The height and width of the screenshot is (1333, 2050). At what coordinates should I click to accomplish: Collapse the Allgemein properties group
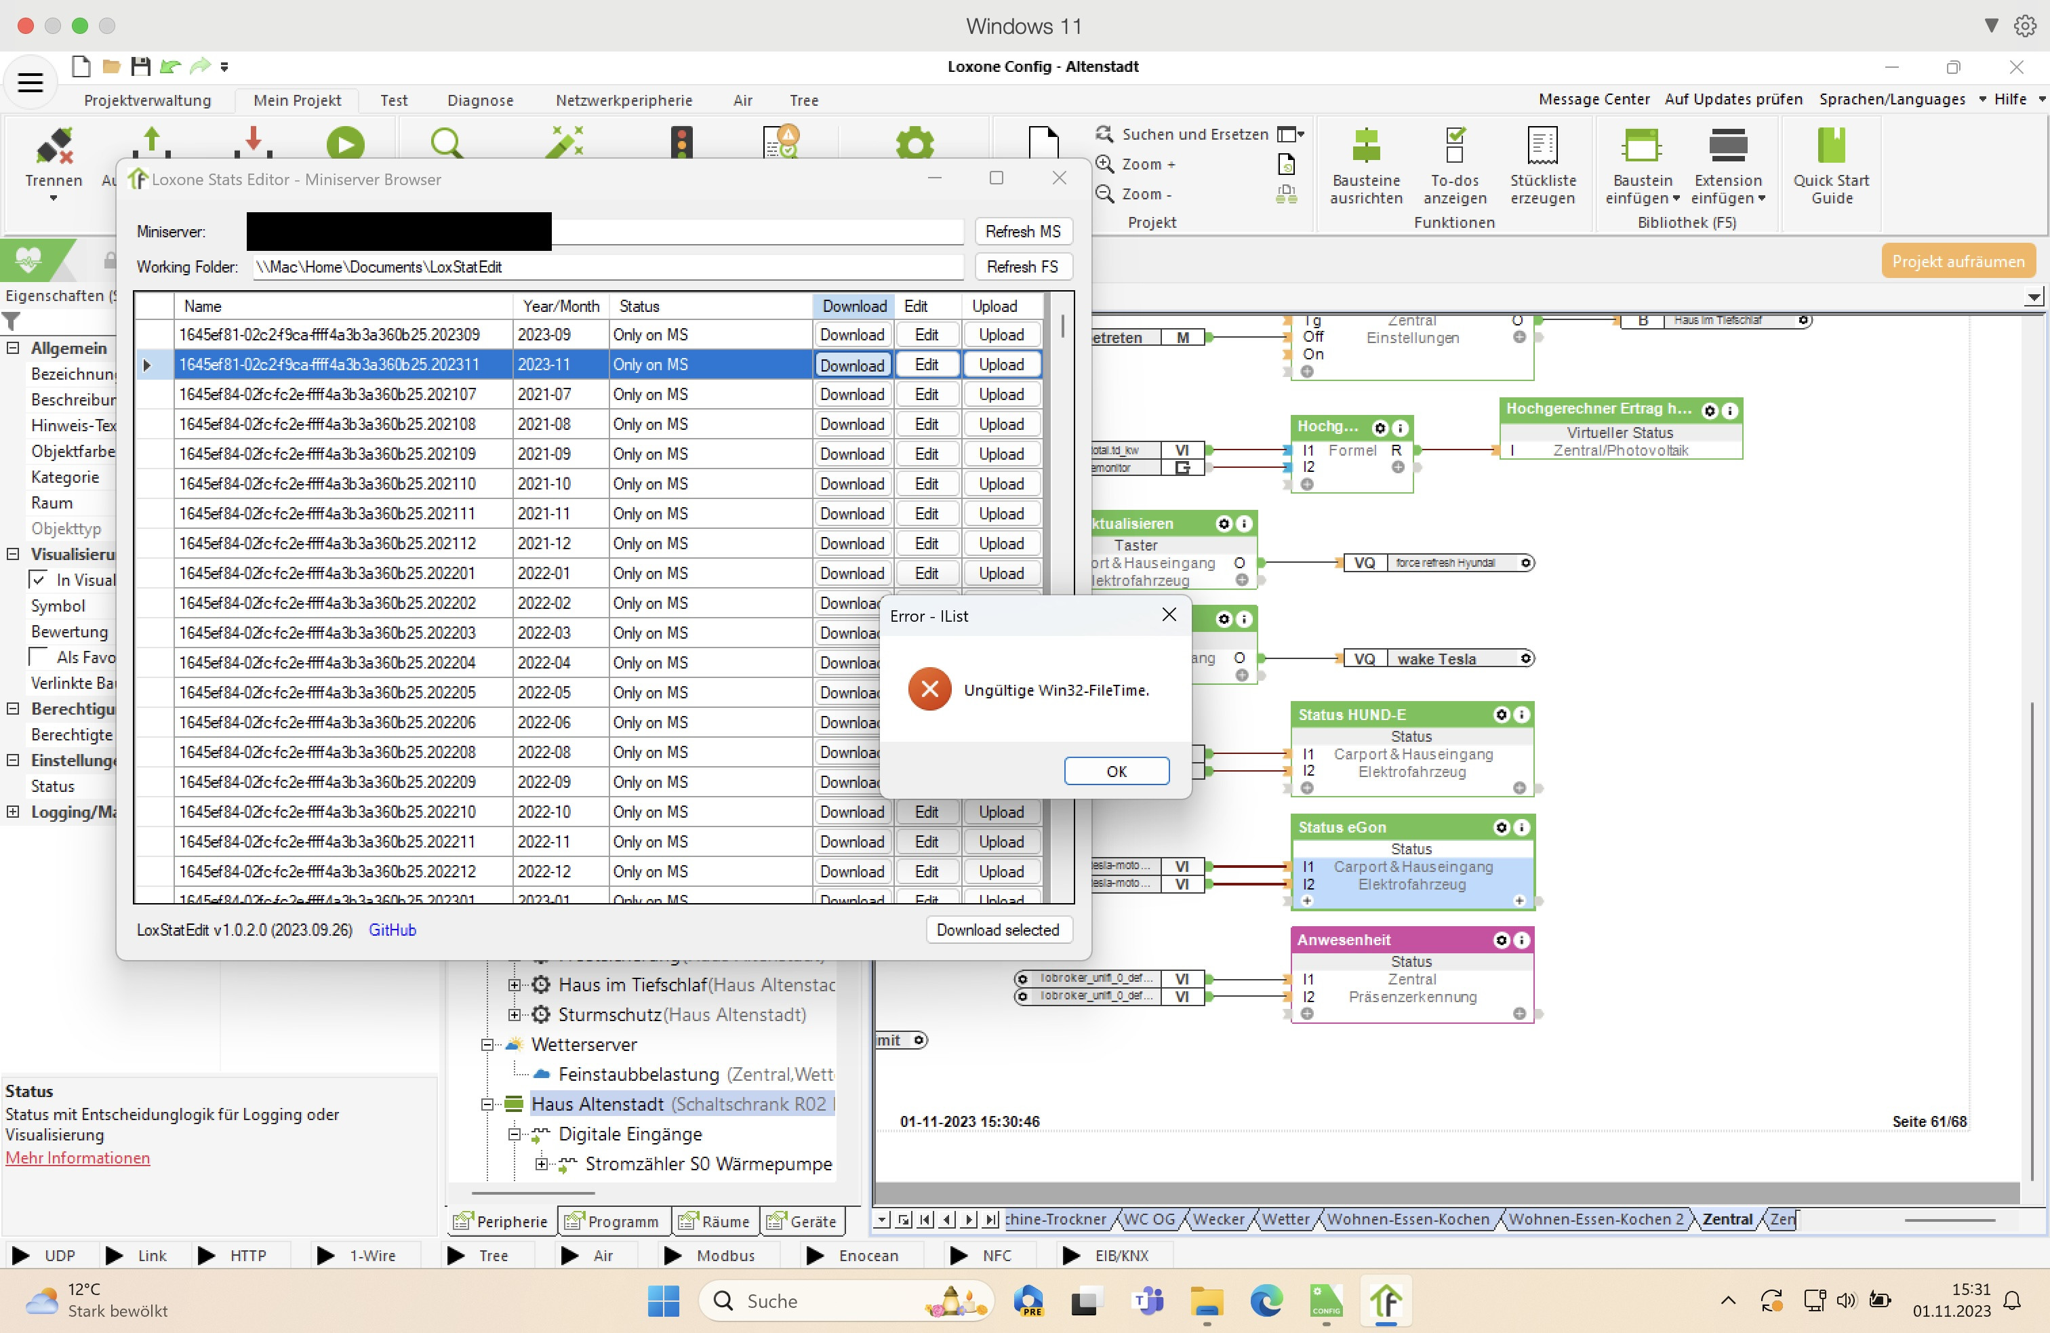point(13,348)
